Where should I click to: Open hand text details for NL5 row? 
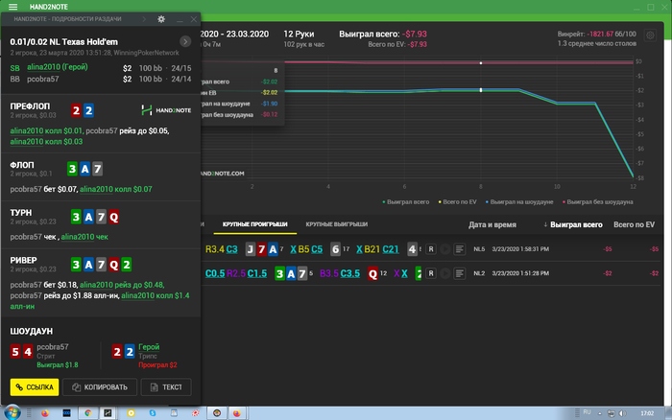point(460,248)
